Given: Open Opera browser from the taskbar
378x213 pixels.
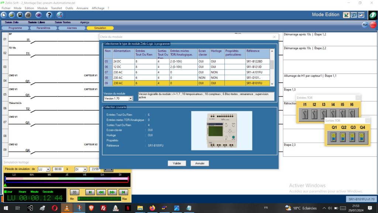Looking at the screenshot, I should coord(55,208).
